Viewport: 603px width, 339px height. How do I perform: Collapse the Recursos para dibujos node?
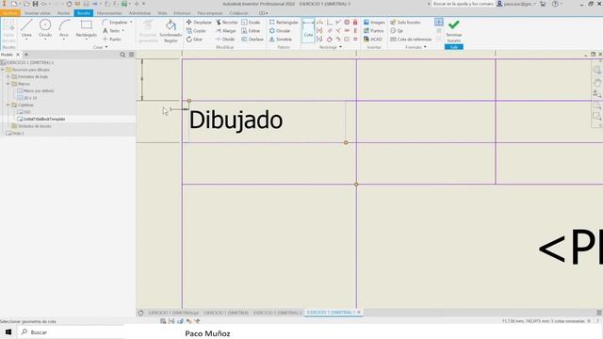pos(3,70)
